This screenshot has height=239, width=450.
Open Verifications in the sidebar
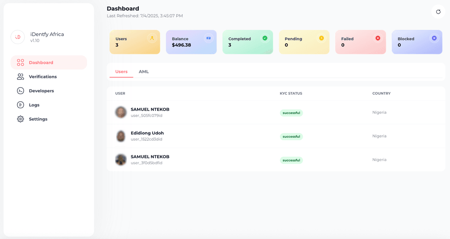click(x=42, y=77)
